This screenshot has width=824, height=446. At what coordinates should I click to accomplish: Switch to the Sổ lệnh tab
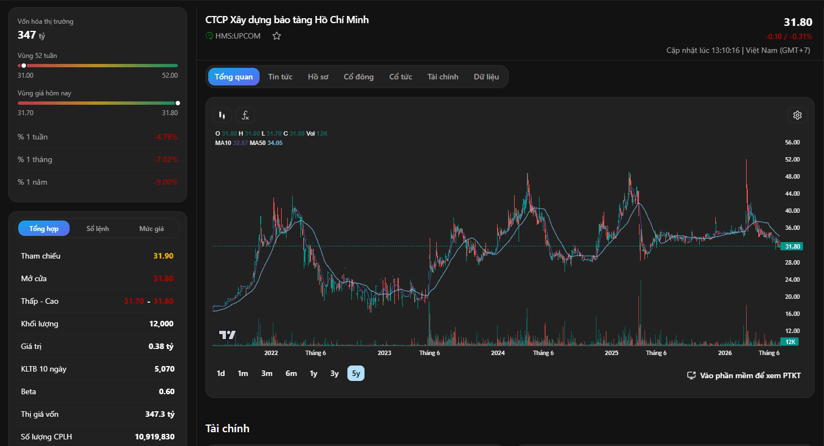(98, 228)
